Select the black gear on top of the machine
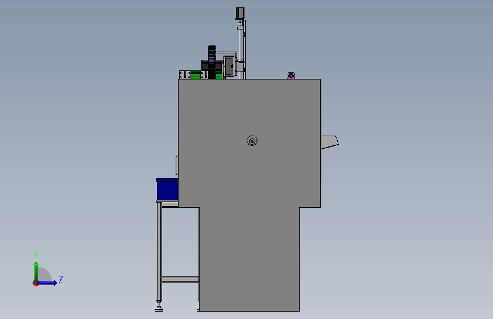This screenshot has height=319, width=493. pos(212,62)
